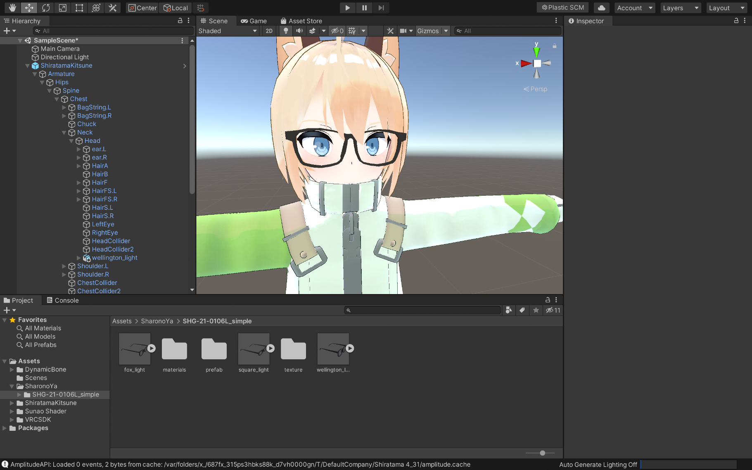Collapse the Head node in Hierarchy

tap(71, 141)
